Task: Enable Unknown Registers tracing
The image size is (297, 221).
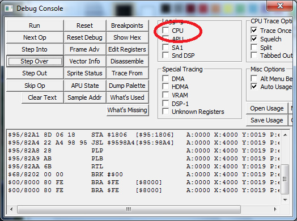Action: point(166,112)
